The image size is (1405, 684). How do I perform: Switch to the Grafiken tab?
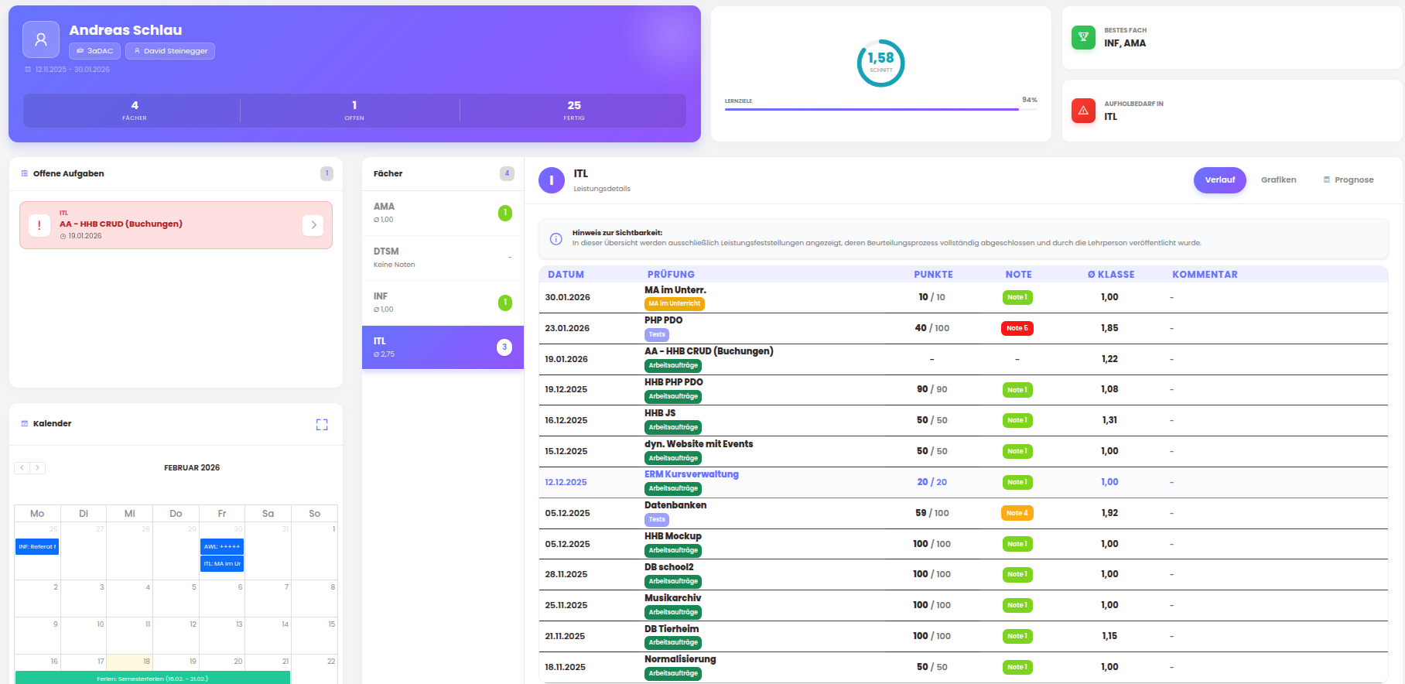tap(1278, 180)
